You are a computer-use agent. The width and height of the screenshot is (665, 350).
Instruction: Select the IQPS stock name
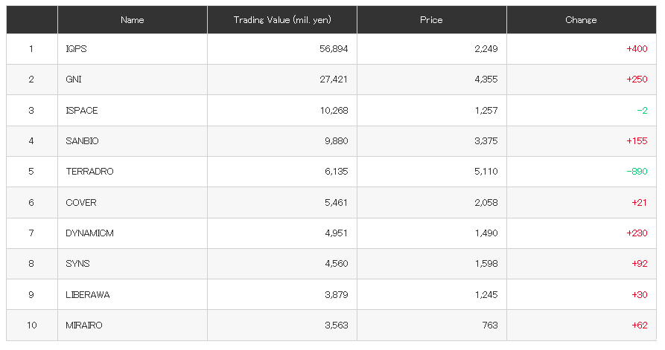click(77, 49)
